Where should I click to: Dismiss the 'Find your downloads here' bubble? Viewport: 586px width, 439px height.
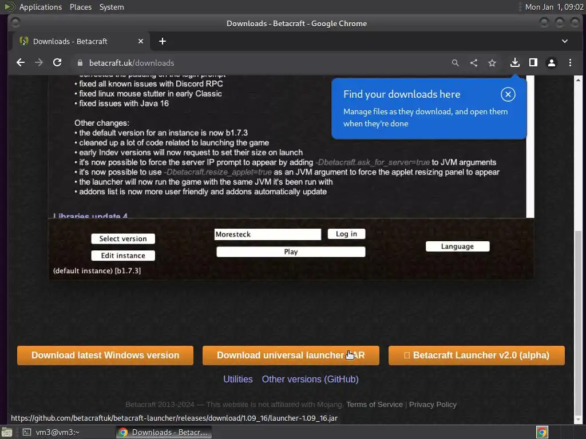pyautogui.click(x=508, y=94)
